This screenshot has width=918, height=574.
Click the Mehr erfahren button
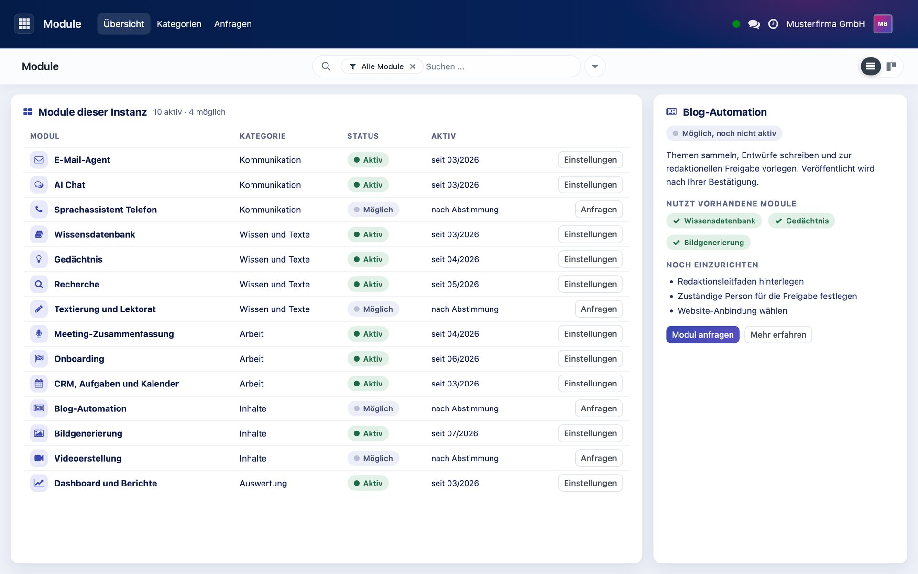click(778, 335)
